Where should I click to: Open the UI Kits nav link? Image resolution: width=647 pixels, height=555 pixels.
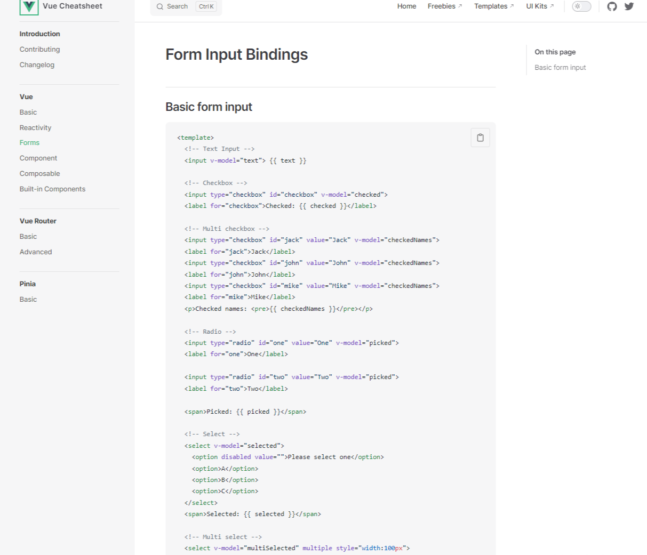540,6
